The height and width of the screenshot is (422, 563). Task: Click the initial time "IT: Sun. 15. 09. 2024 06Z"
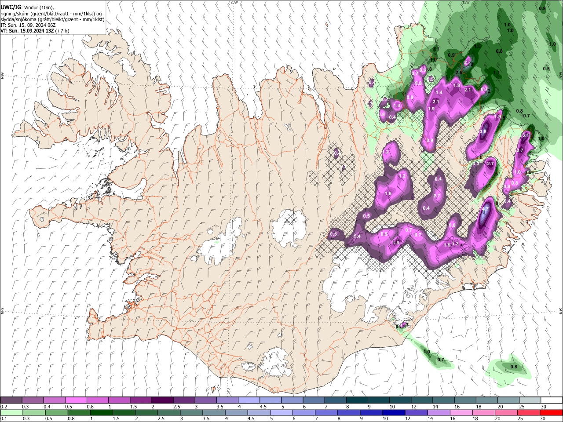pyautogui.click(x=27, y=25)
